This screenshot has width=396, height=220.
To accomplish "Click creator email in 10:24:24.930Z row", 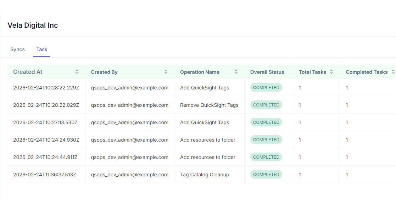I will pyautogui.click(x=129, y=140).
